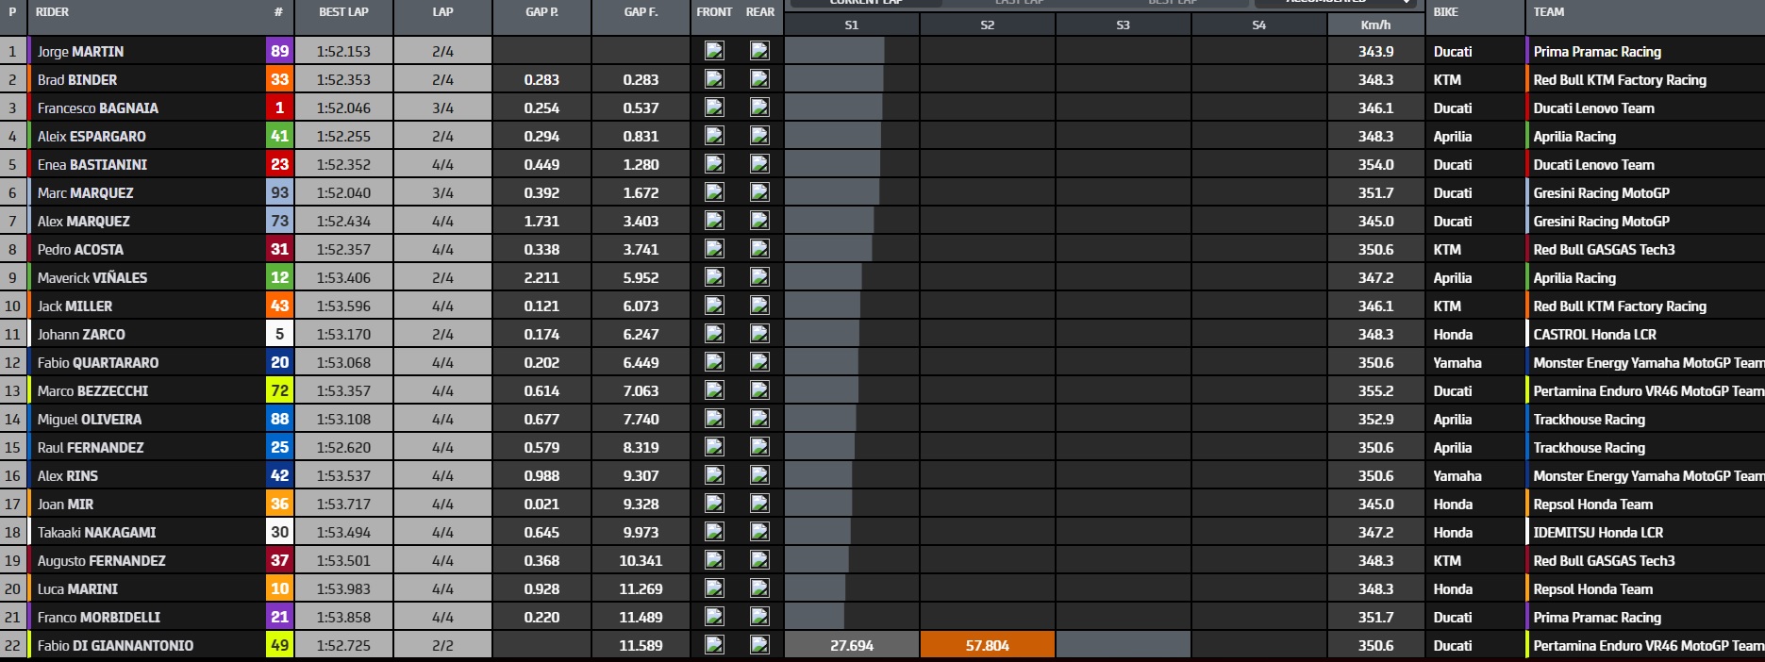Image resolution: width=1765 pixels, height=662 pixels.
Task: Click the S1 sector column header
Action: click(x=852, y=25)
